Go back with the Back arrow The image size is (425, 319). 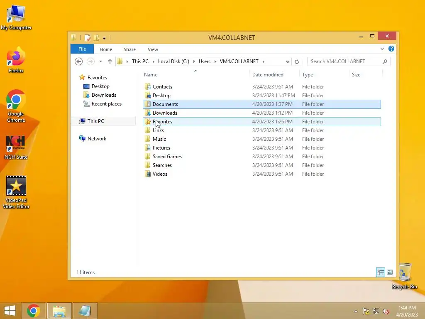coord(78,61)
